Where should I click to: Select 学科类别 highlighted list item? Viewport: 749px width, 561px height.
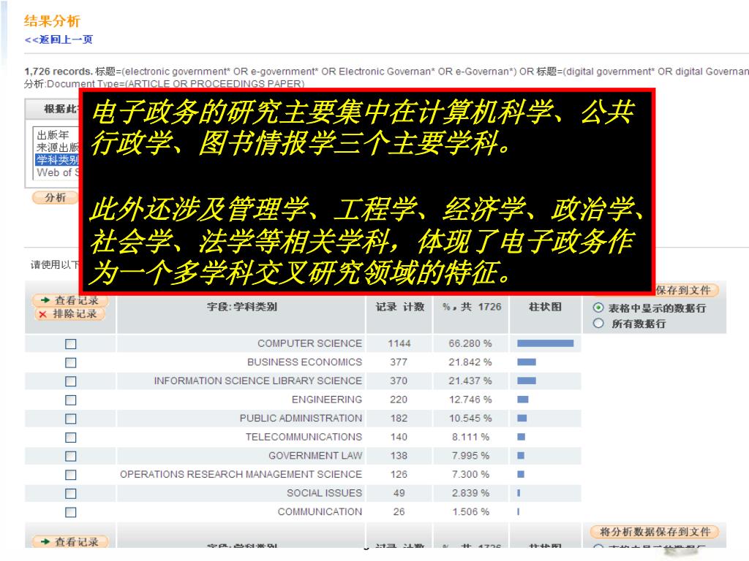coord(57,160)
